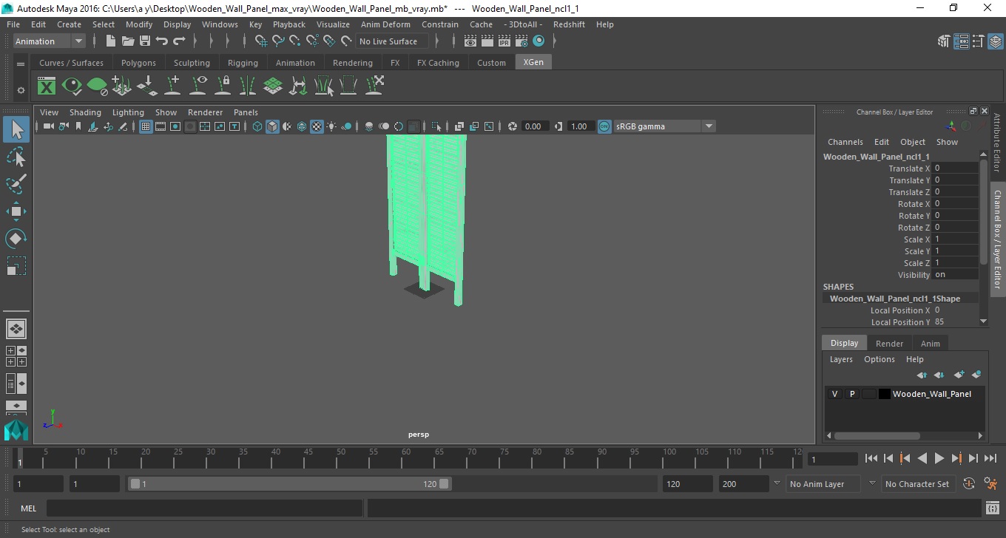Switch to the Rigging shelf tab

pyautogui.click(x=243, y=63)
